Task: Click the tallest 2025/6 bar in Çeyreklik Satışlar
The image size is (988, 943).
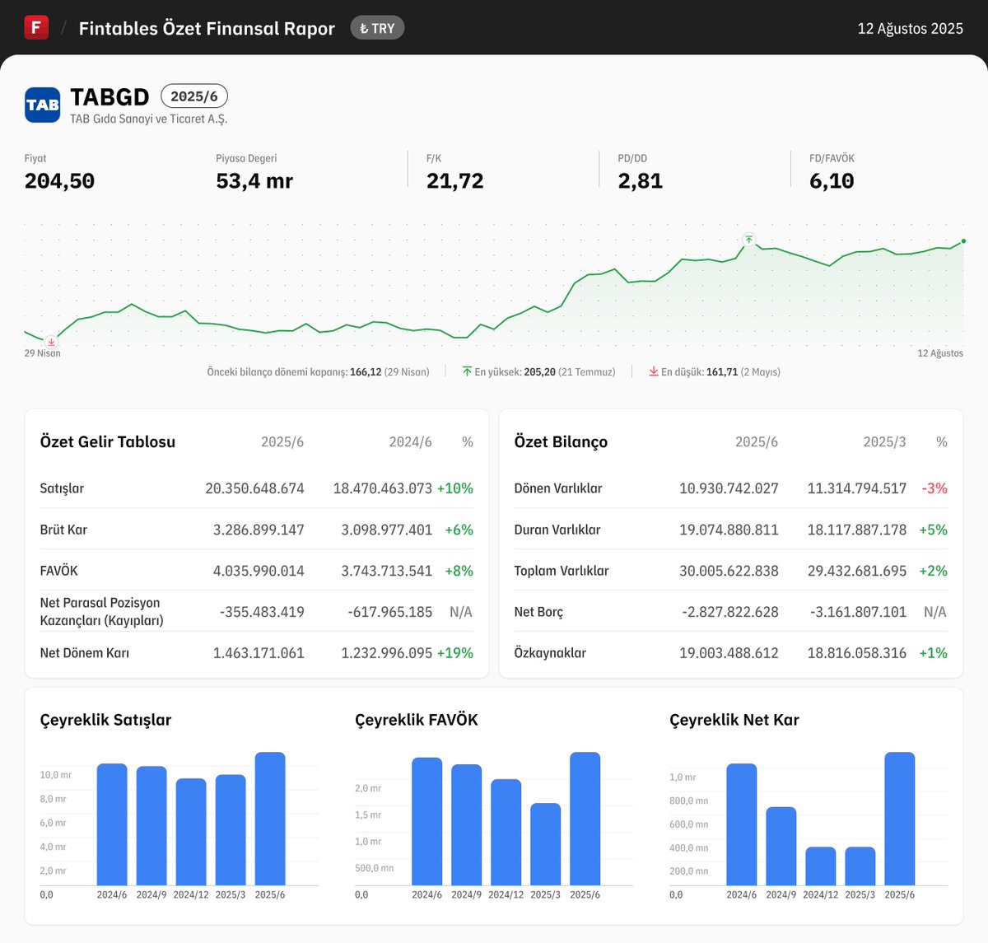Action: pos(271,819)
